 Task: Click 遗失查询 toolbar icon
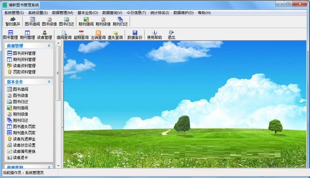[115, 35]
